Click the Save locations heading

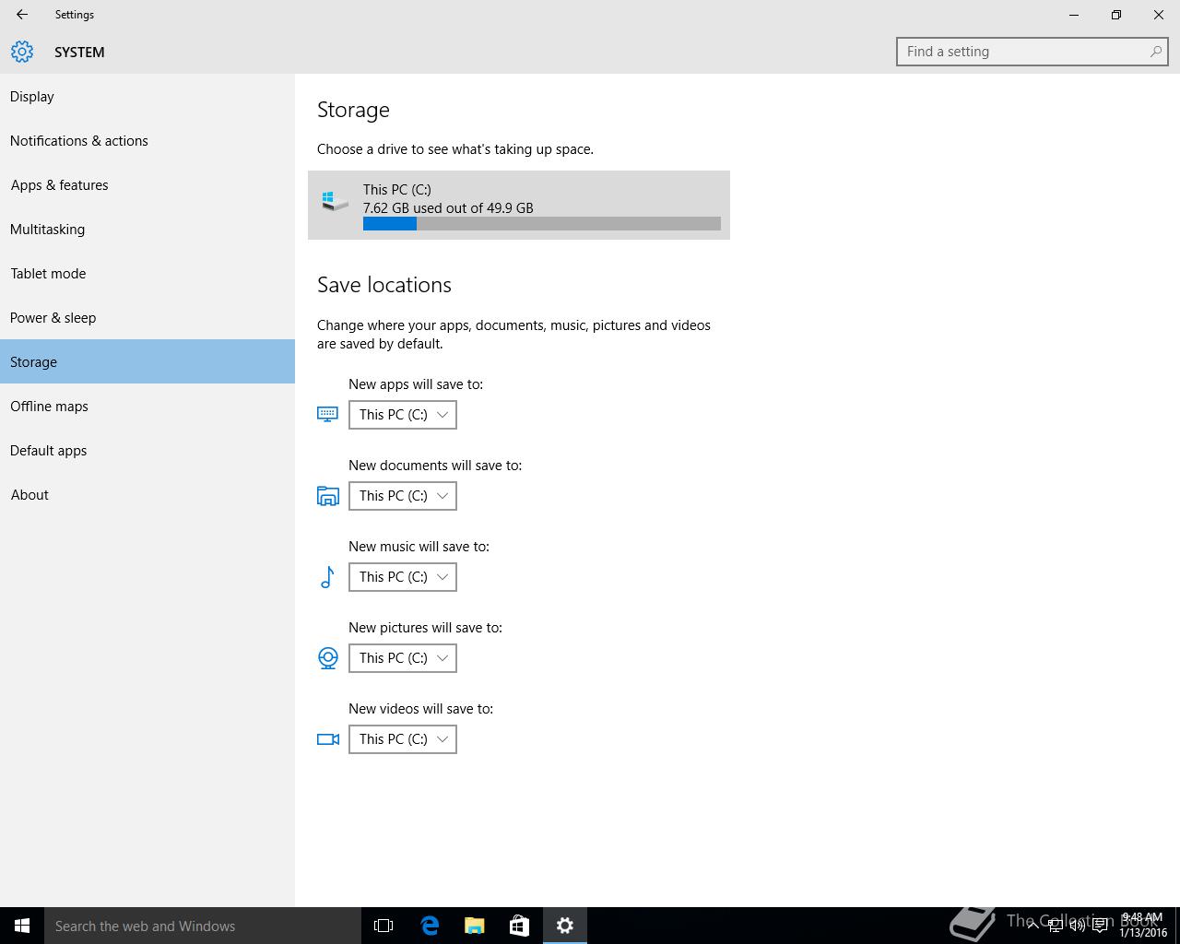(x=384, y=285)
